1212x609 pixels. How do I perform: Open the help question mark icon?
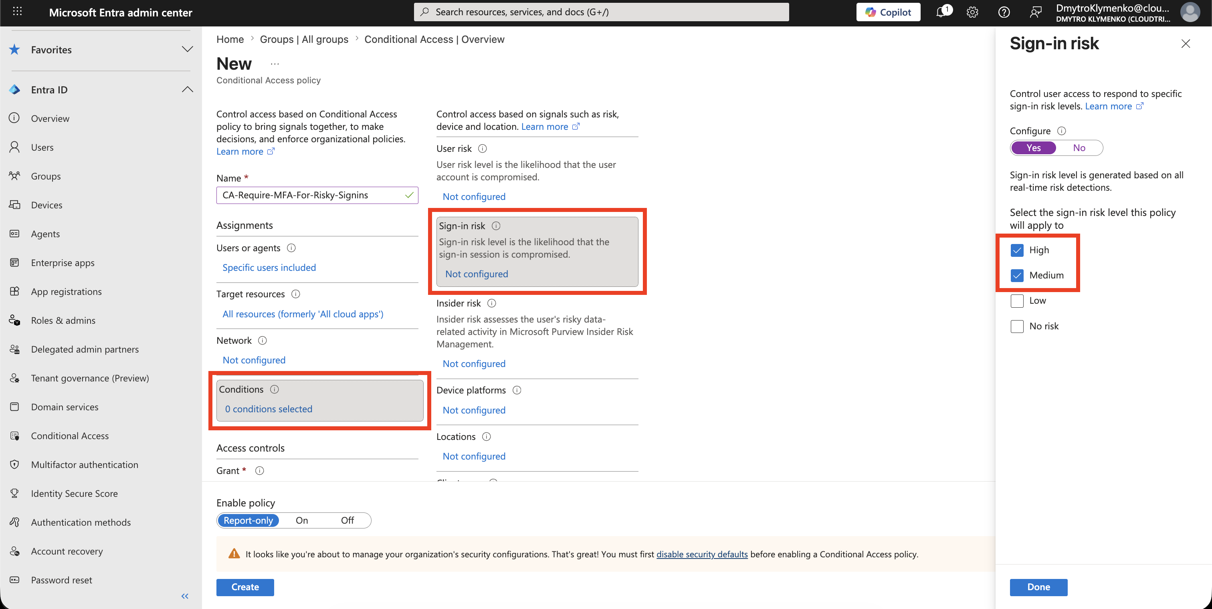tap(1004, 12)
